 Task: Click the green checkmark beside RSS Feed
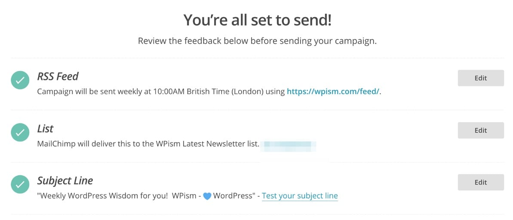tap(20, 80)
